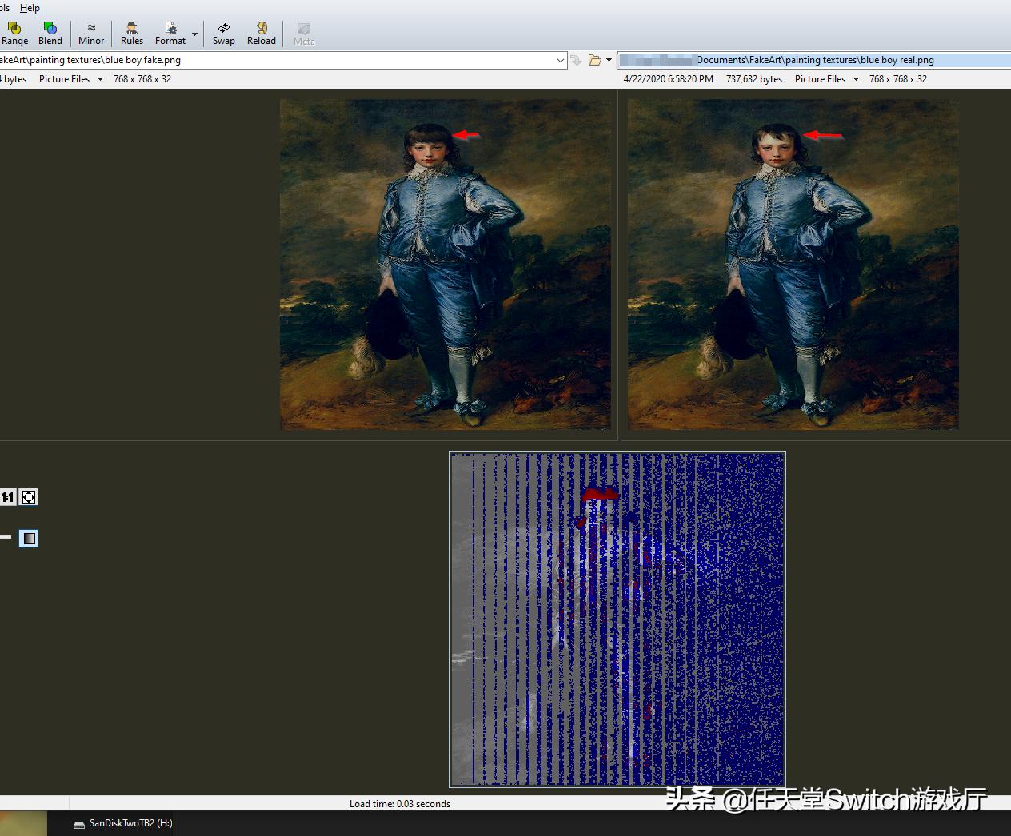Enable zoom to fit view

29,497
